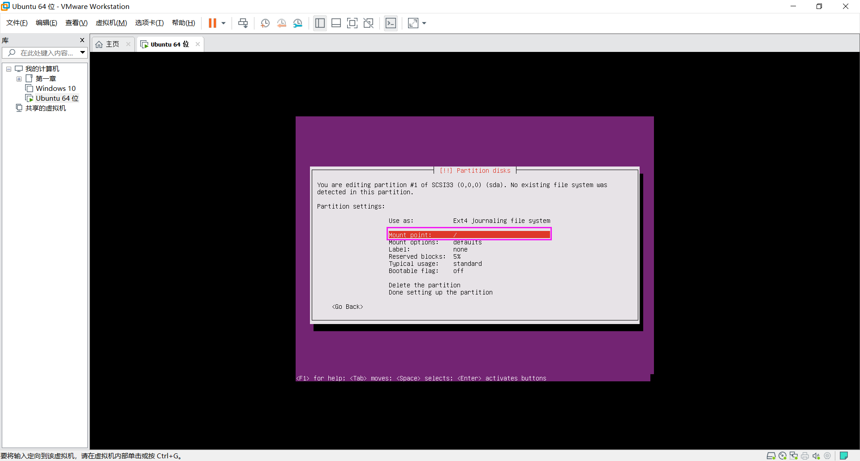
Task: Collapse the 我的计算机 tree node
Action: (x=9, y=69)
